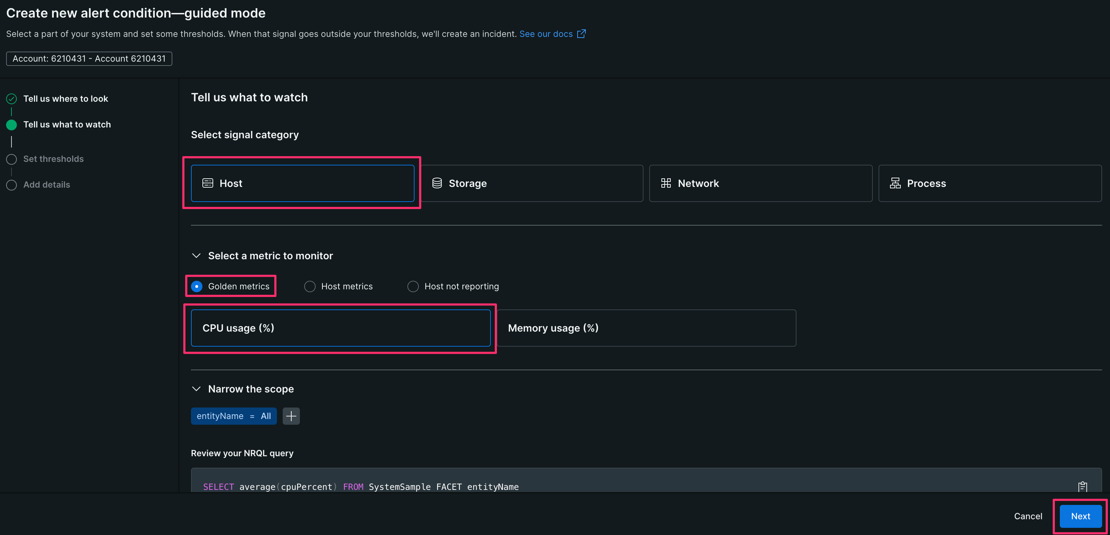Open the entityName = All filter dropdown
The width and height of the screenshot is (1110, 535).
pos(234,416)
